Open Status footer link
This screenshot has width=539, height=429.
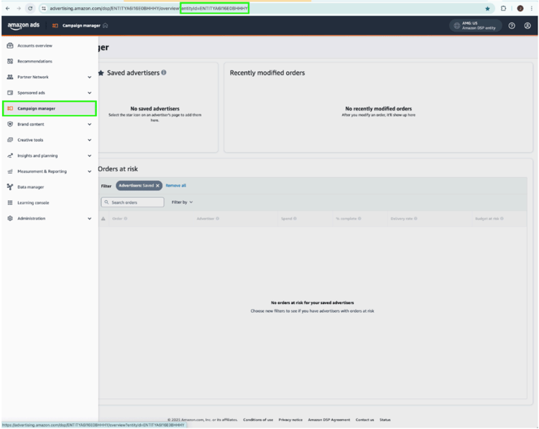[385, 420]
